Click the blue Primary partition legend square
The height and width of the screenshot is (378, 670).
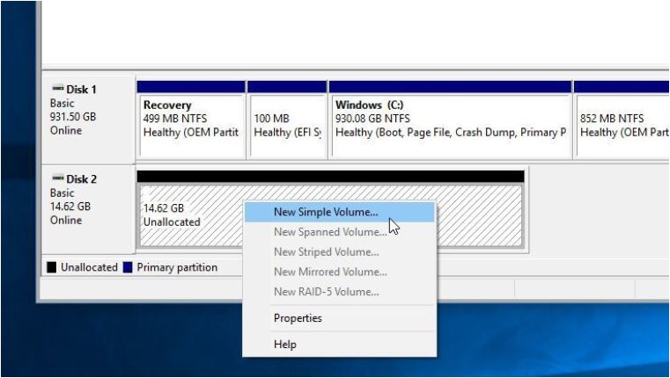click(x=128, y=267)
